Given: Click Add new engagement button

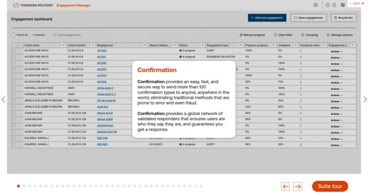Looking at the screenshot, I should click(x=267, y=18).
